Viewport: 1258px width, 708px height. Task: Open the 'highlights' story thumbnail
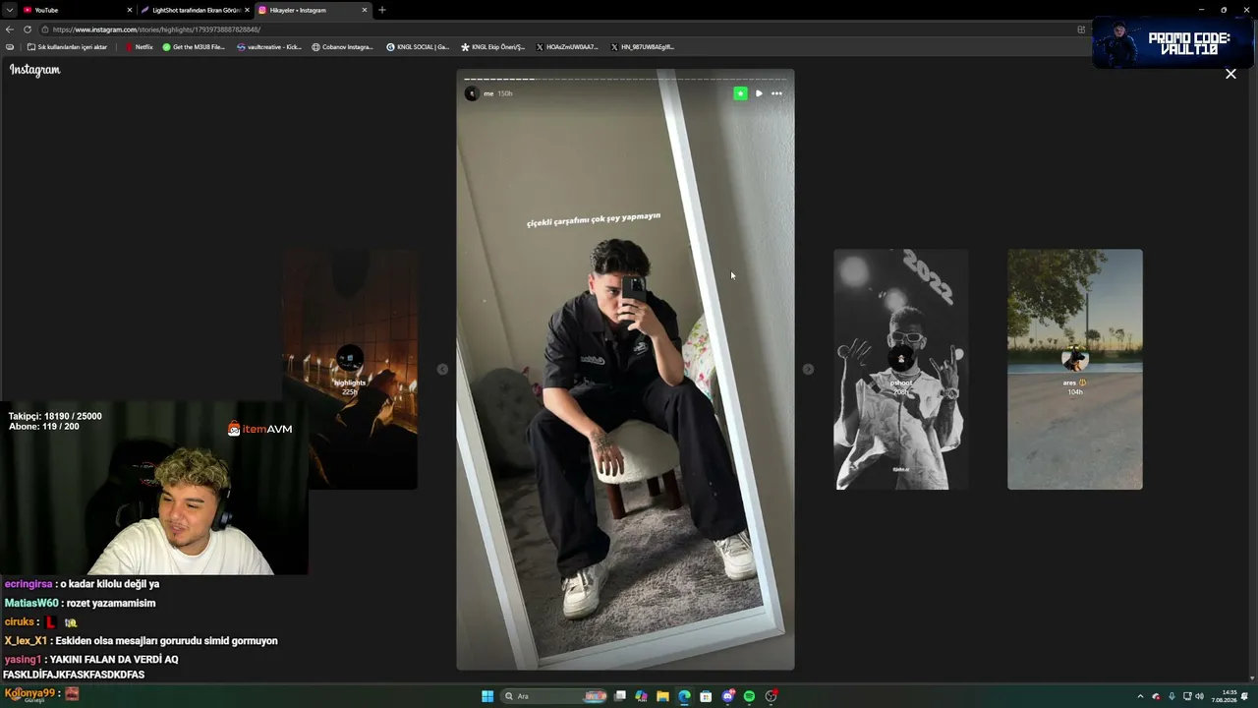point(350,369)
